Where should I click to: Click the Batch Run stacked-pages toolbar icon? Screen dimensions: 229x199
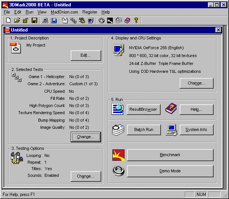pyautogui.click(x=119, y=20)
